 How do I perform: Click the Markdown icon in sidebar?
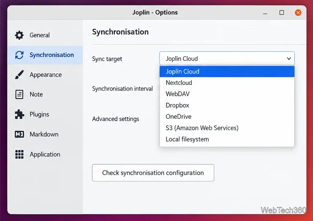[x=19, y=134]
